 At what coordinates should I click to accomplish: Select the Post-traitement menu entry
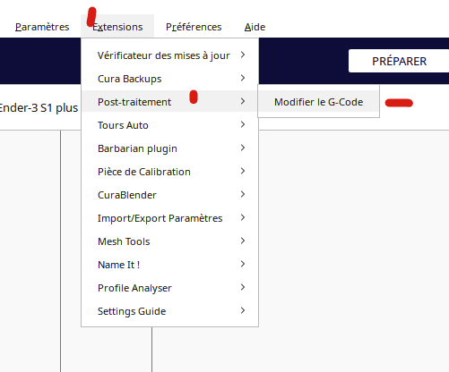tap(169, 102)
